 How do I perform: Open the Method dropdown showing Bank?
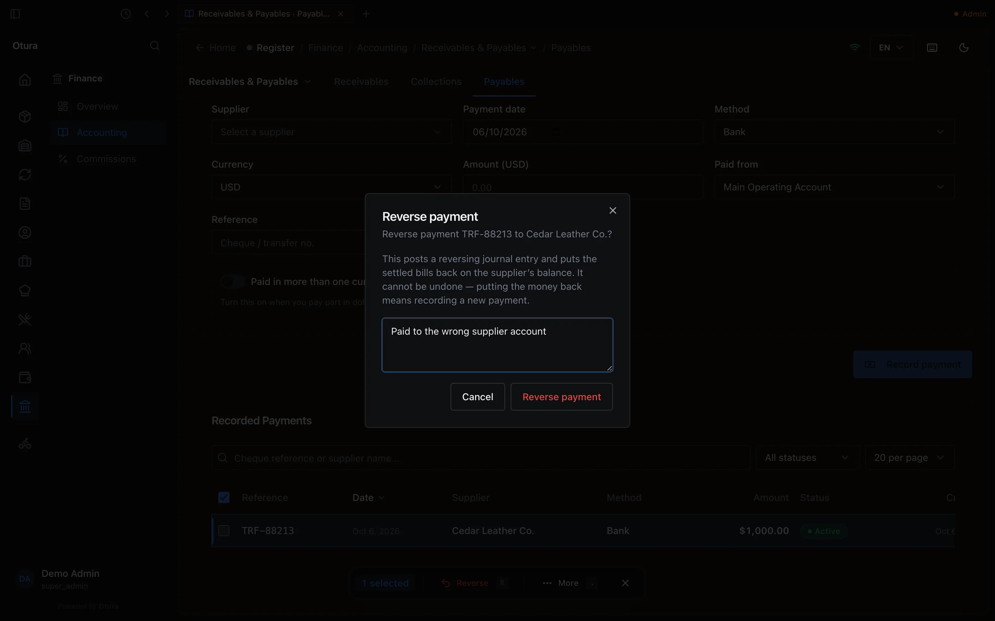tap(834, 132)
